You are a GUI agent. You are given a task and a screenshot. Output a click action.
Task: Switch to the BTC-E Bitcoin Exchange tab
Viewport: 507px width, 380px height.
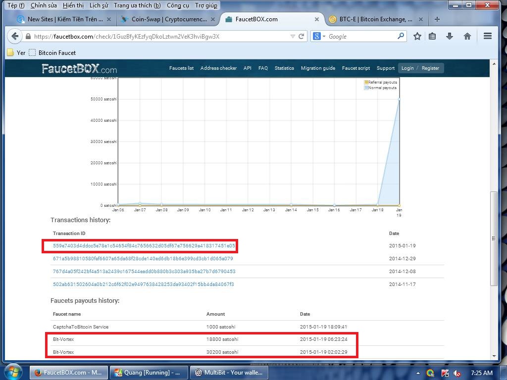(x=376, y=19)
